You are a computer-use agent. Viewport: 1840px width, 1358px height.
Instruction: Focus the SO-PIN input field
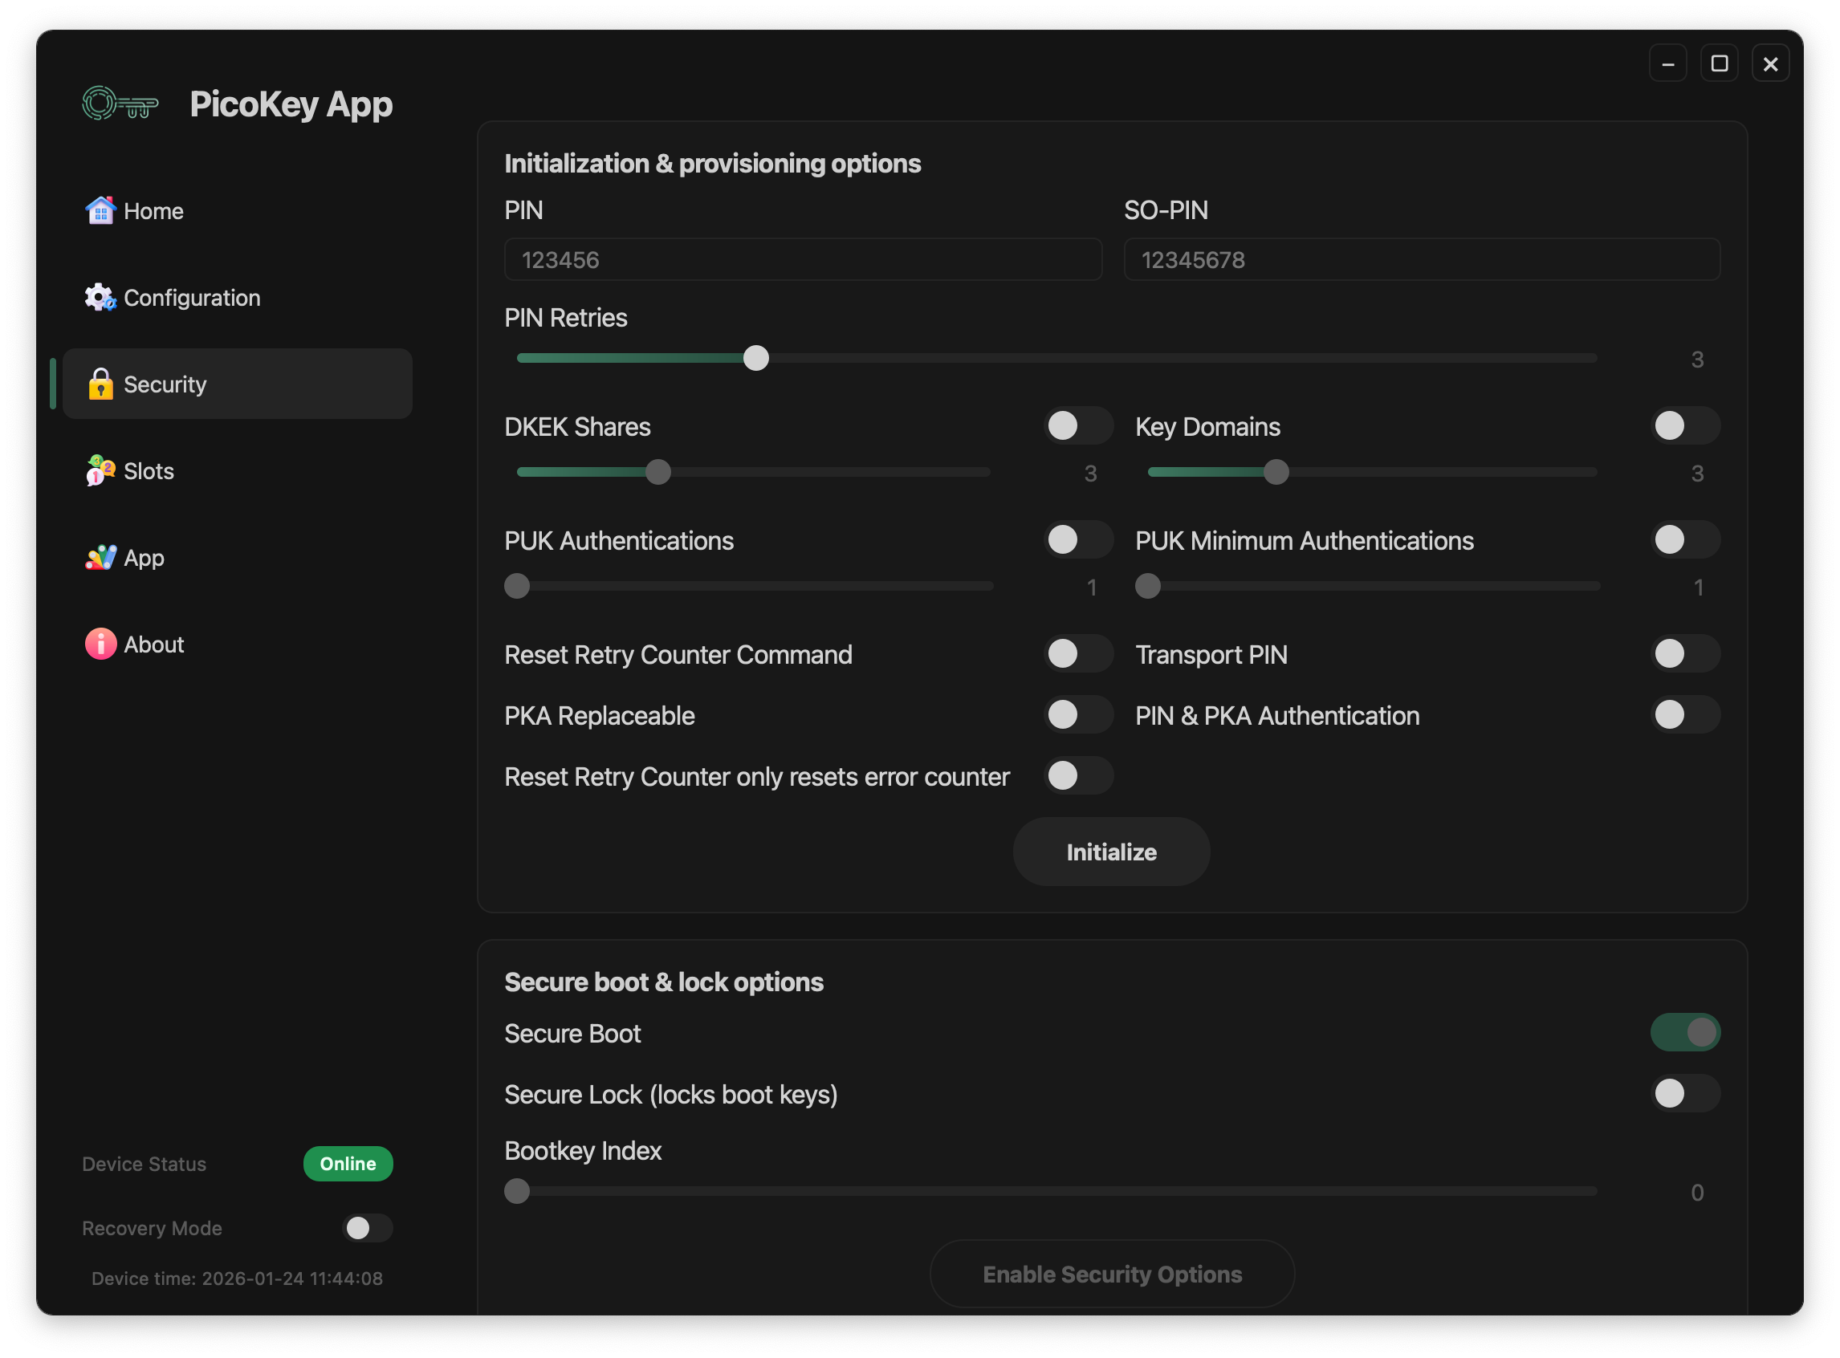(1422, 260)
